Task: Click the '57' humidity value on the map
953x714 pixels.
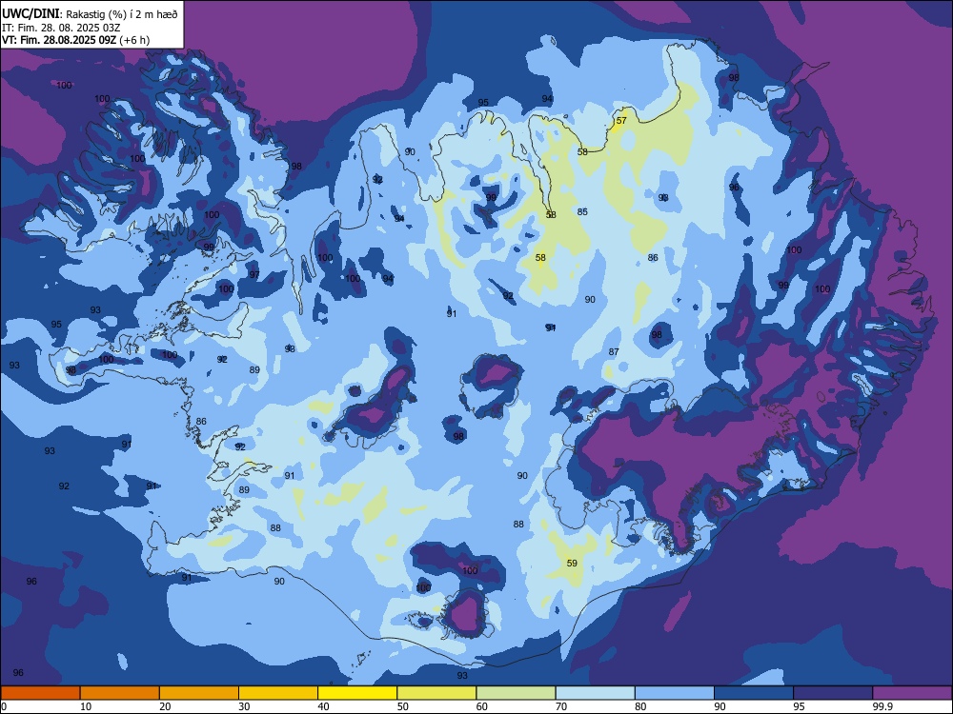Action: [621, 121]
